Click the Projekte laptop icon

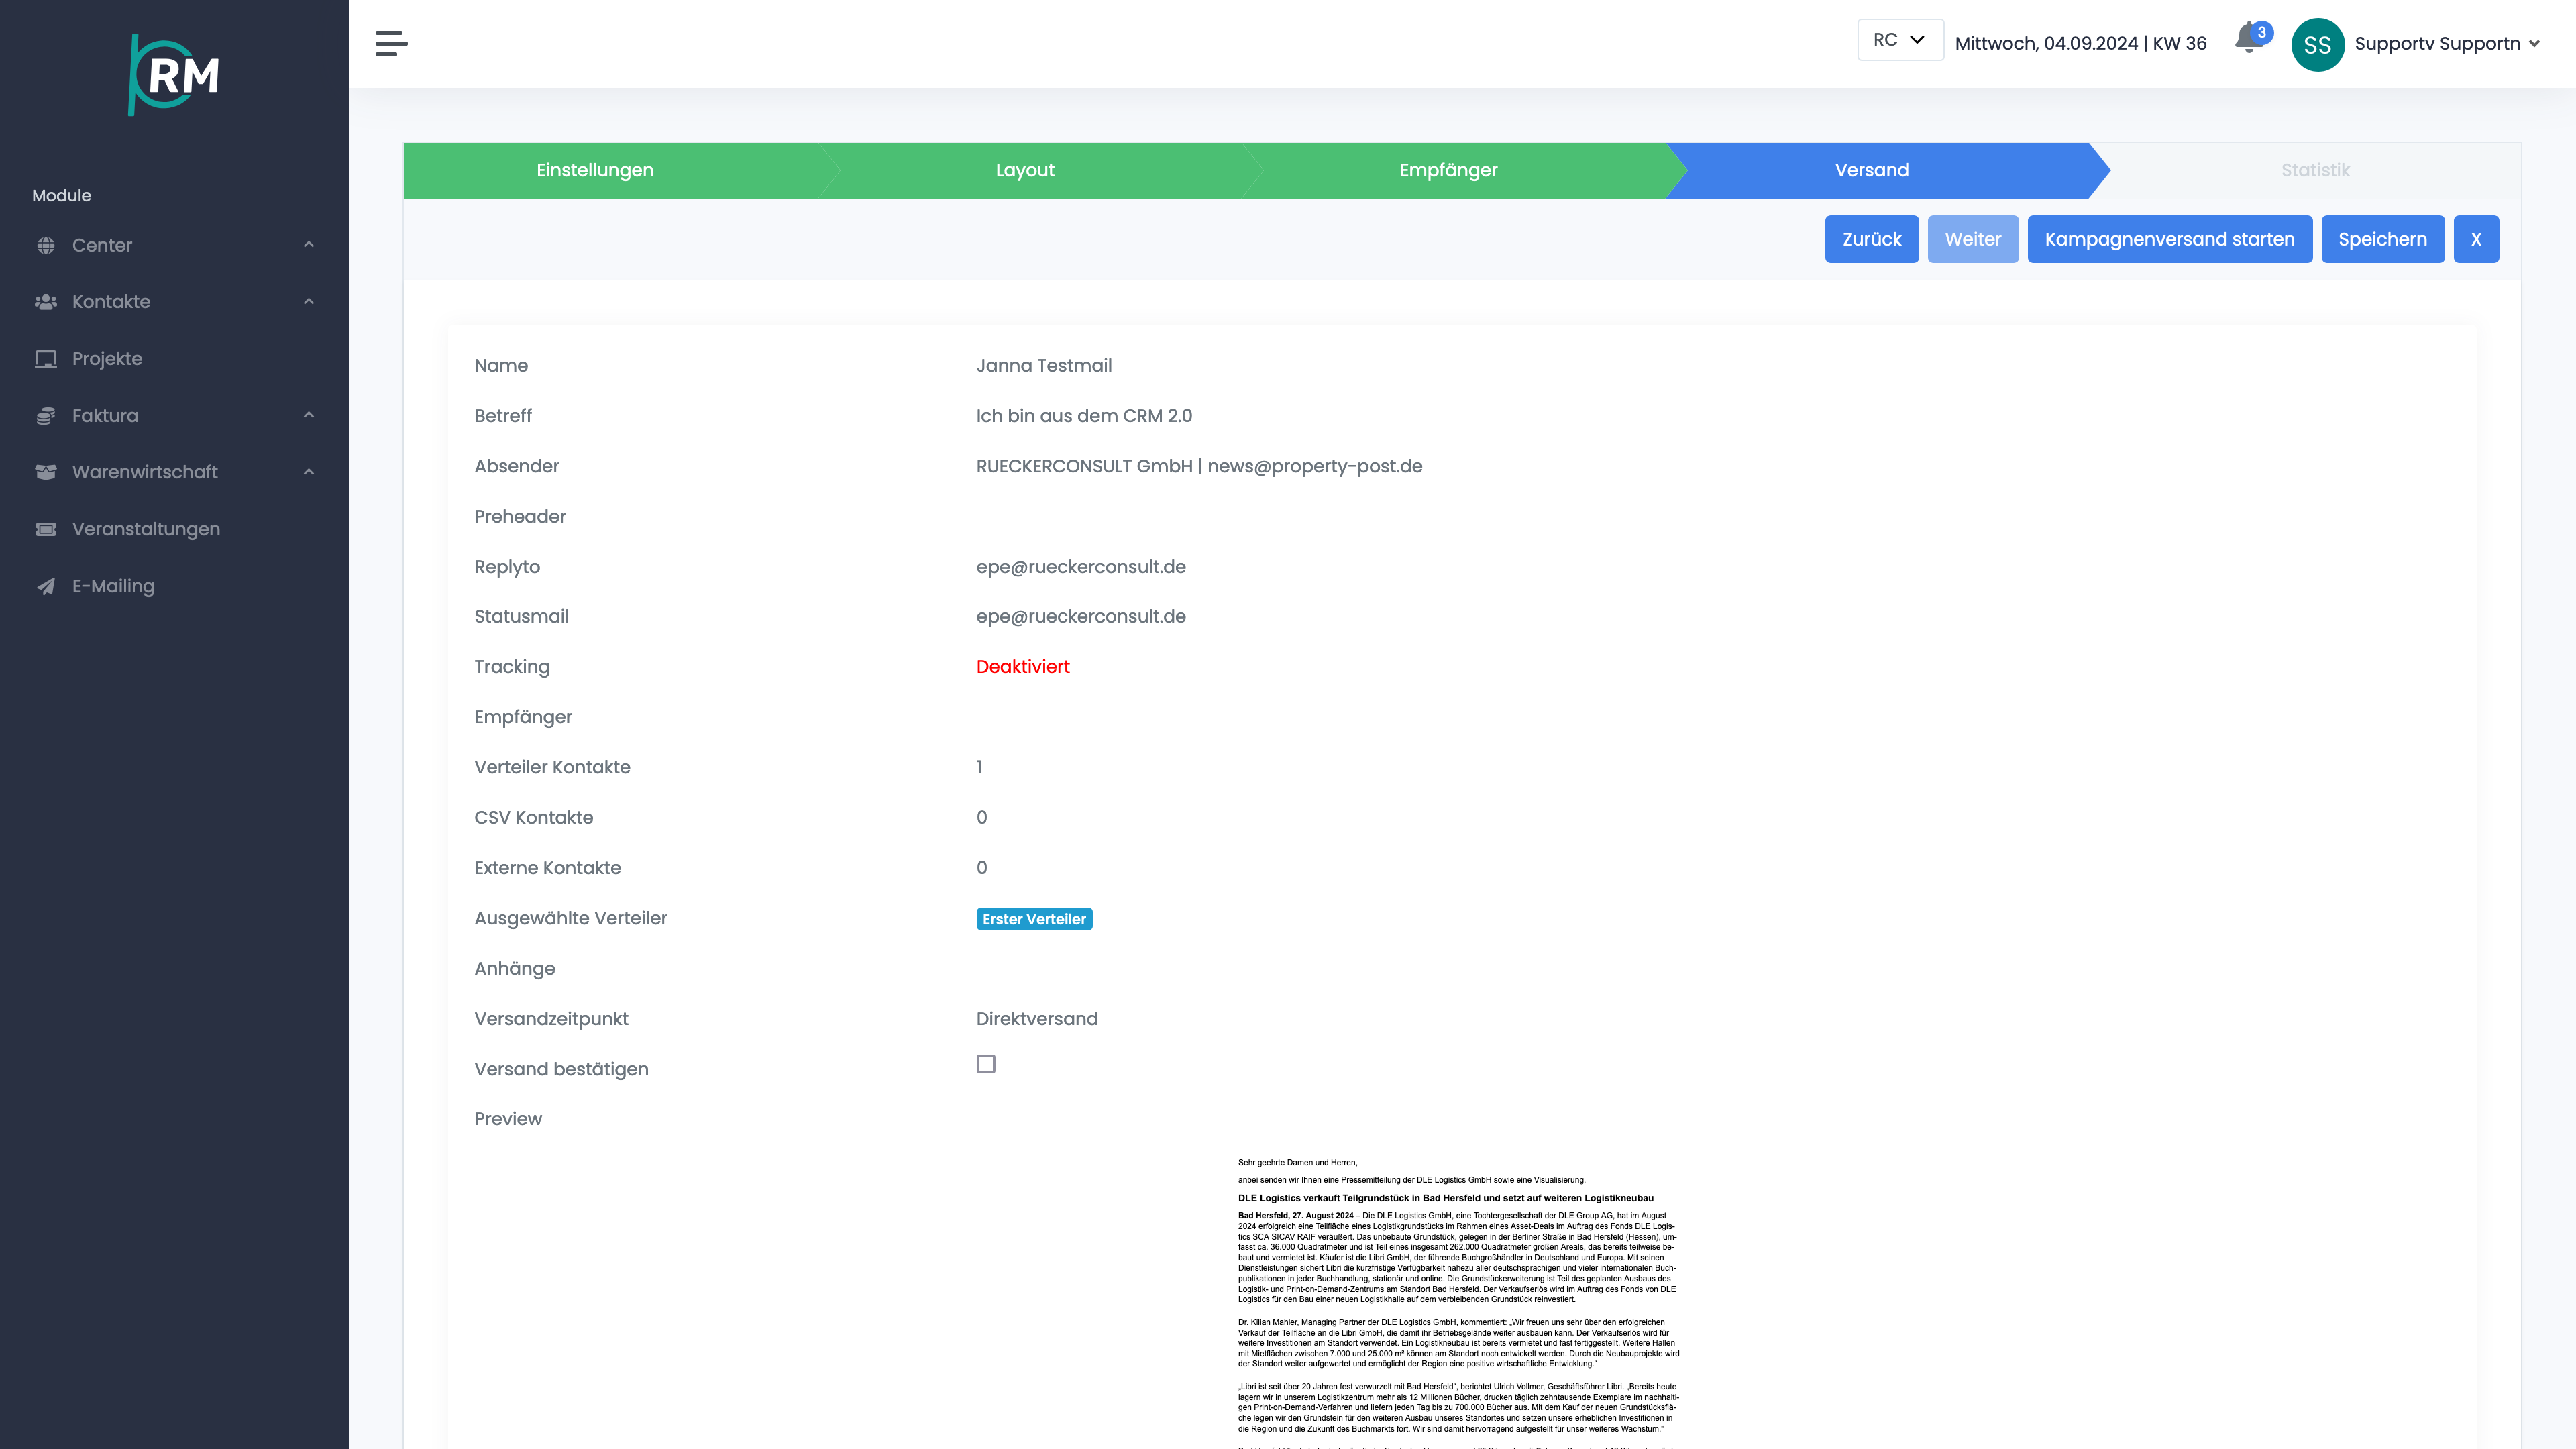click(46, 359)
